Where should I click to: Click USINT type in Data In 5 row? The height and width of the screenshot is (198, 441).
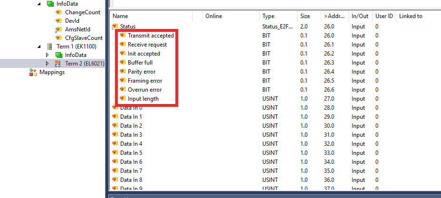270,153
